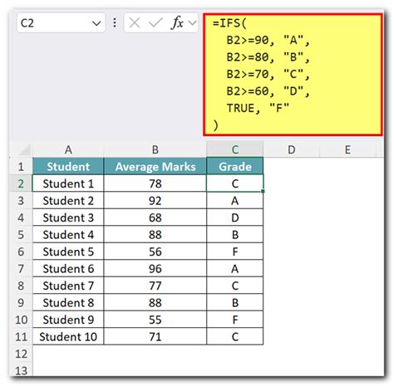Screen dimensions: 394x386
Task: Click Student 8's marks value 88
Action: (x=155, y=303)
